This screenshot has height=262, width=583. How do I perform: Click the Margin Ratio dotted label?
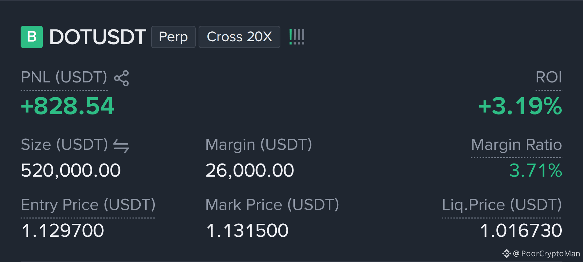[517, 145]
